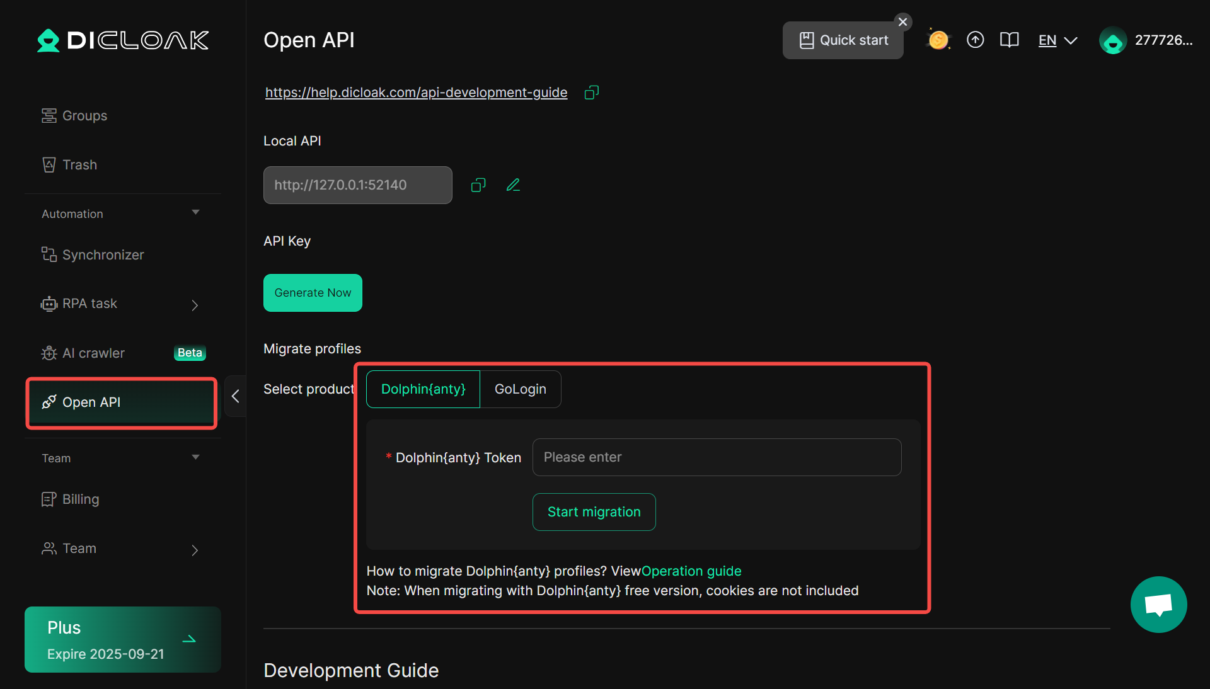Select the GoLogin product tab
Screen dimensions: 1210x689
521,389
